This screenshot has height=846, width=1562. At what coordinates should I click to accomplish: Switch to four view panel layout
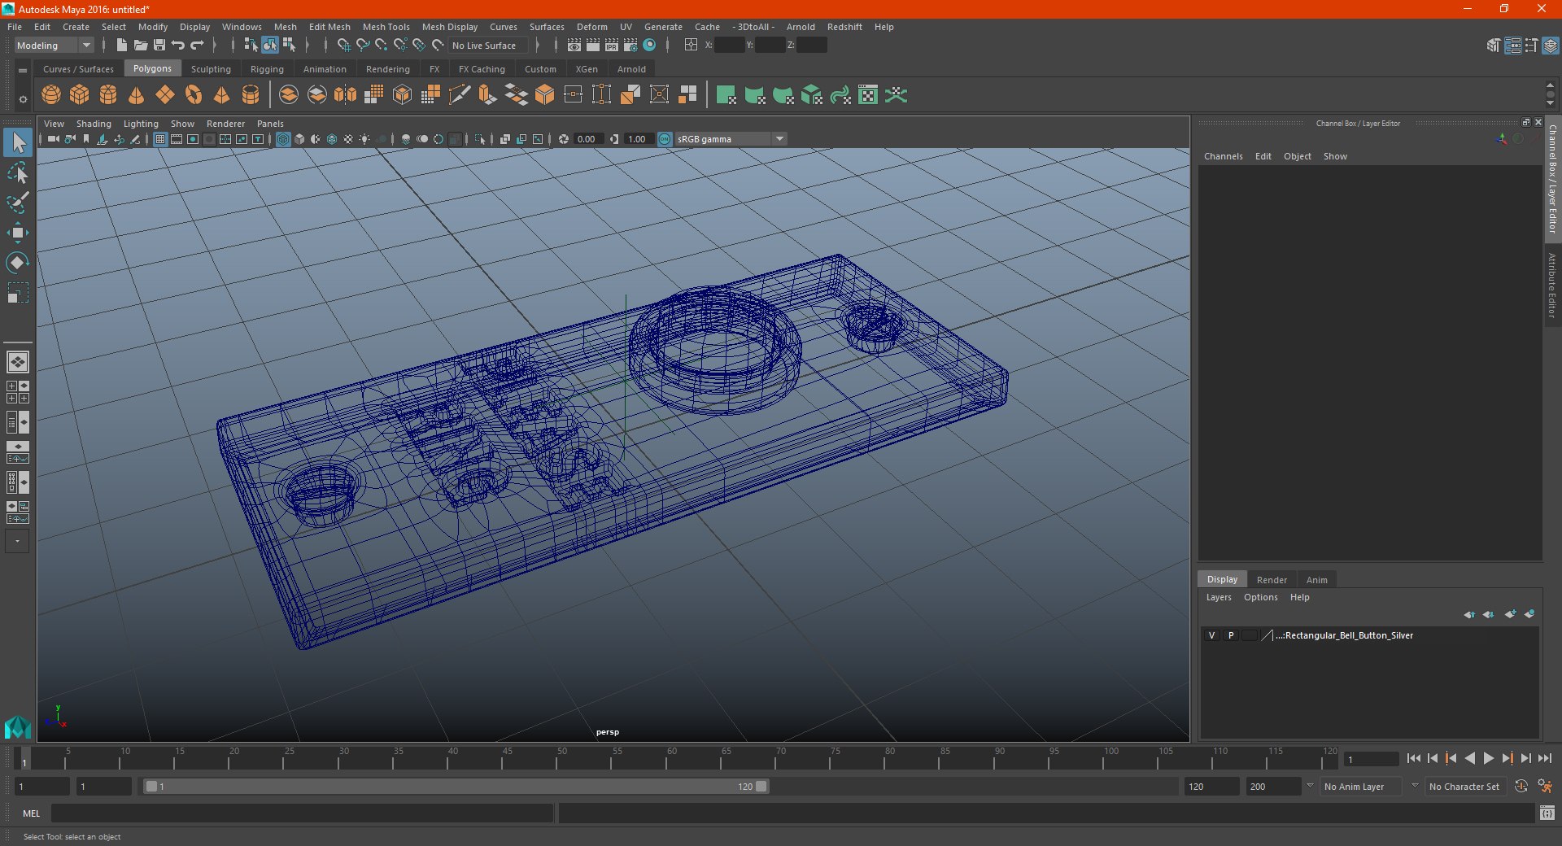(17, 392)
